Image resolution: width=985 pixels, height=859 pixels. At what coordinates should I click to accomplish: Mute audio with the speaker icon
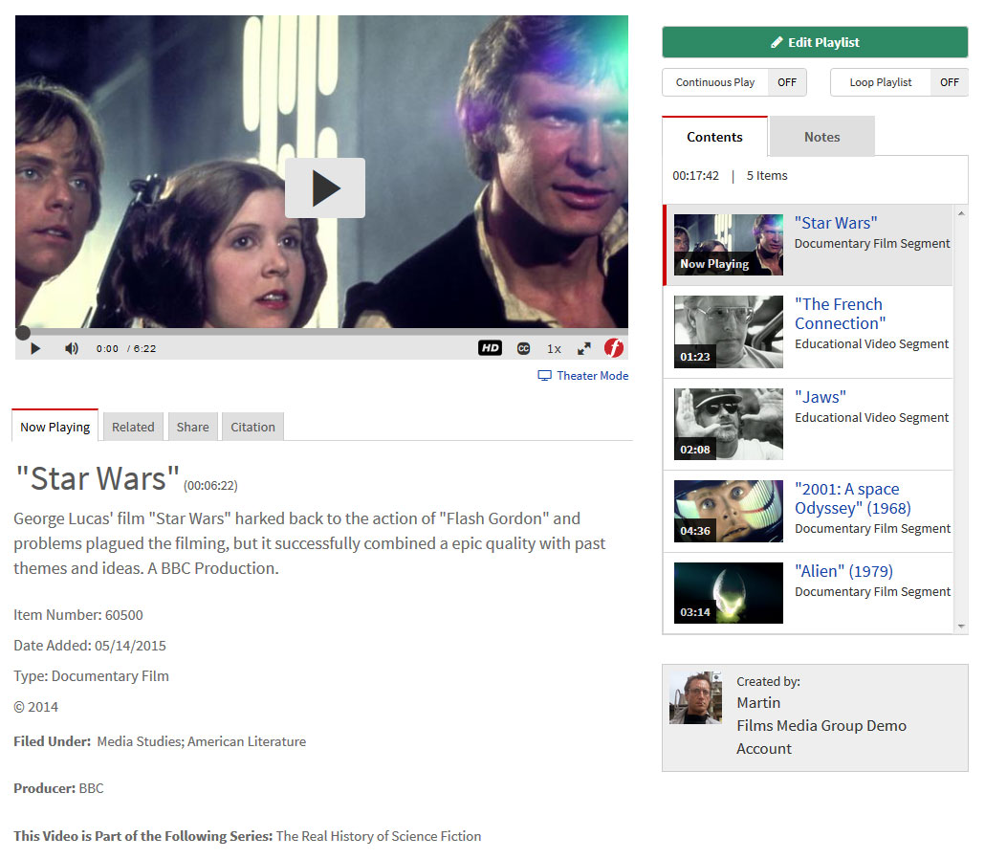pyautogui.click(x=72, y=348)
